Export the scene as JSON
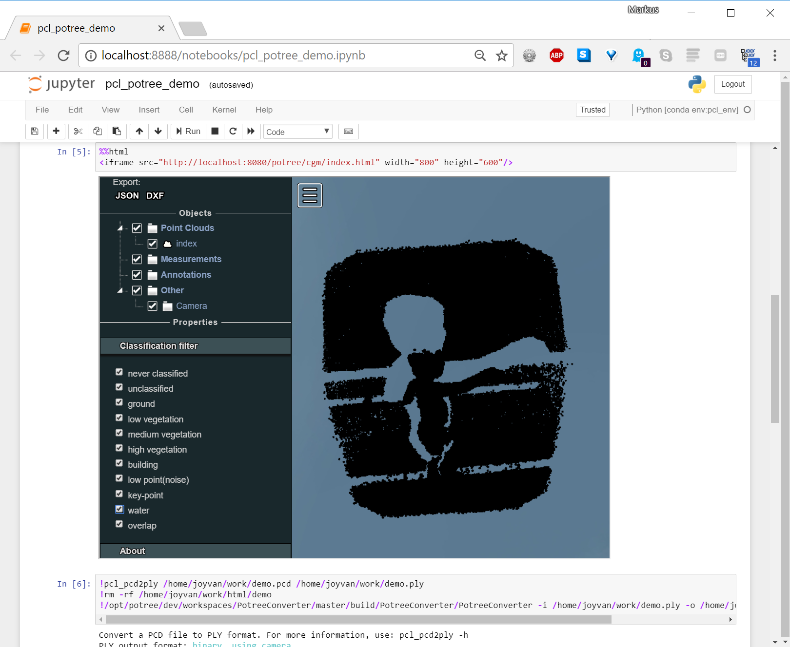790x647 pixels. pos(127,196)
